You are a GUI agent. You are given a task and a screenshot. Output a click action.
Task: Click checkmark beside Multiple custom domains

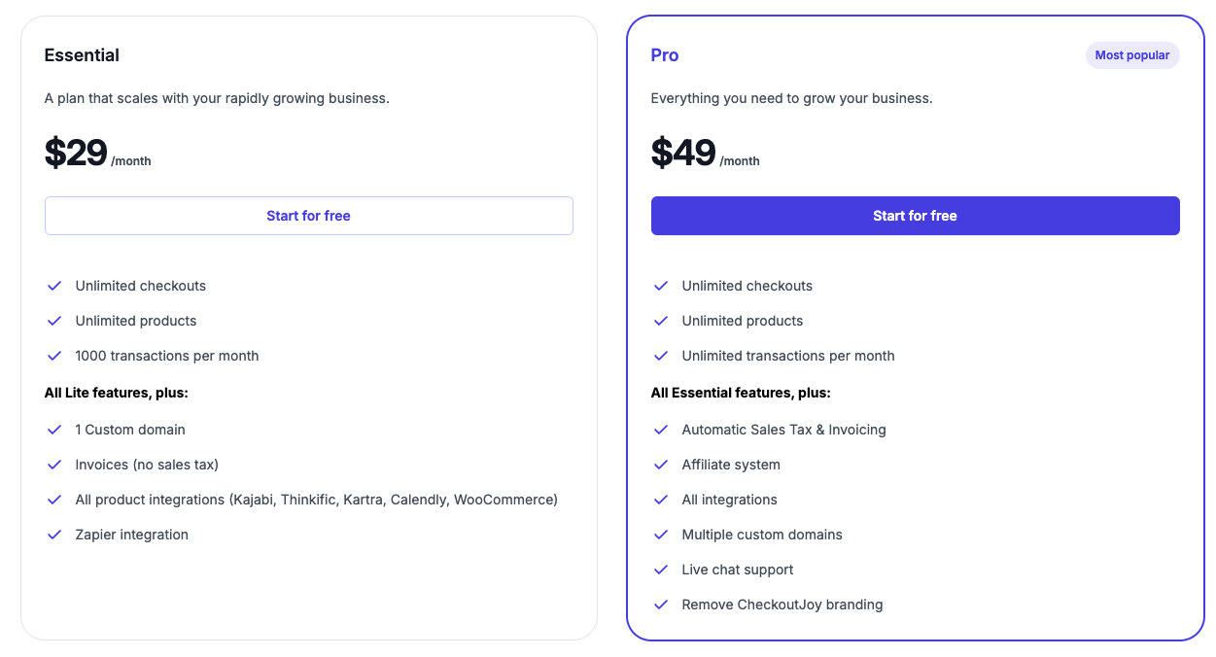pos(661,535)
